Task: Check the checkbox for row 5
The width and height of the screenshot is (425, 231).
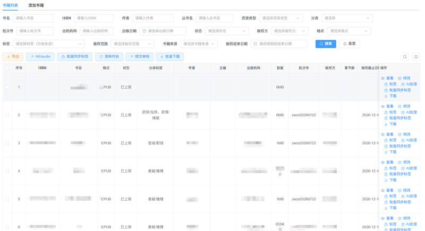Action: click(7, 199)
